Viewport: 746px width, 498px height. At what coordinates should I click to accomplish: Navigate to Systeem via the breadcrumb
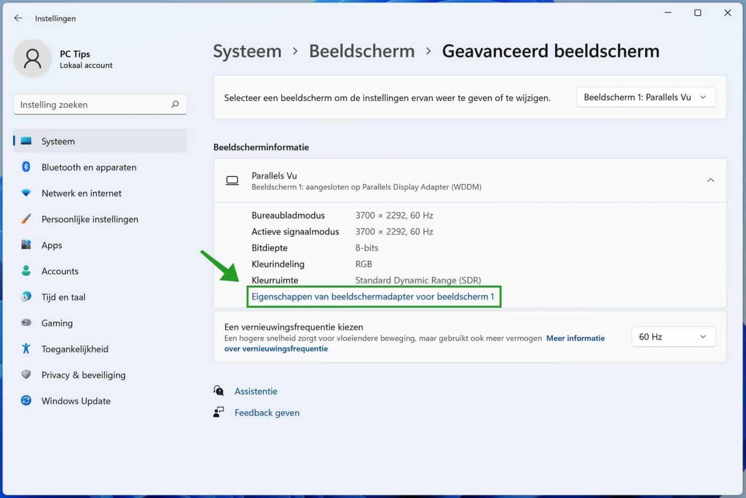coord(247,51)
